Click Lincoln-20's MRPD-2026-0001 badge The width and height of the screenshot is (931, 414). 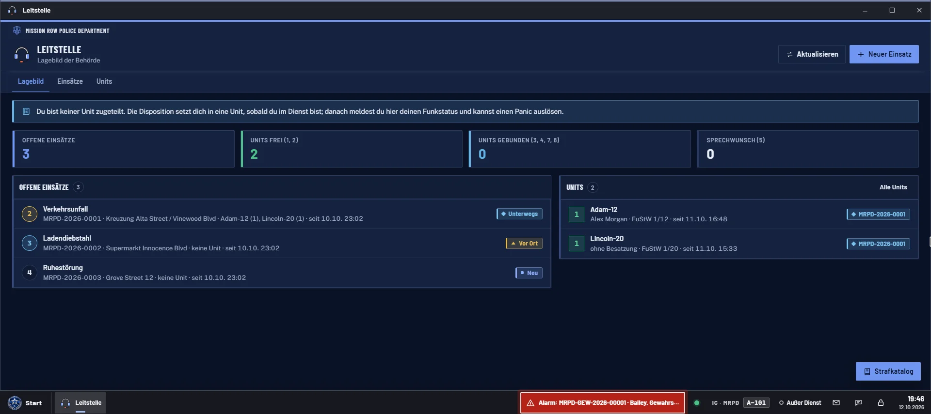(x=878, y=244)
